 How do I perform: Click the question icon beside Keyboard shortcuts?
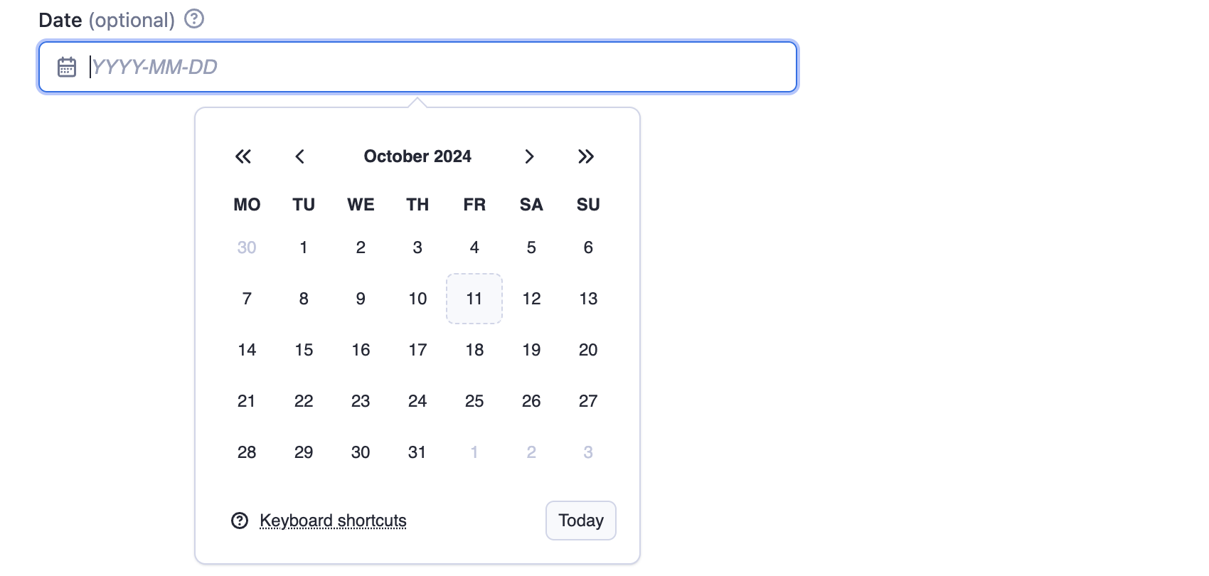click(240, 521)
